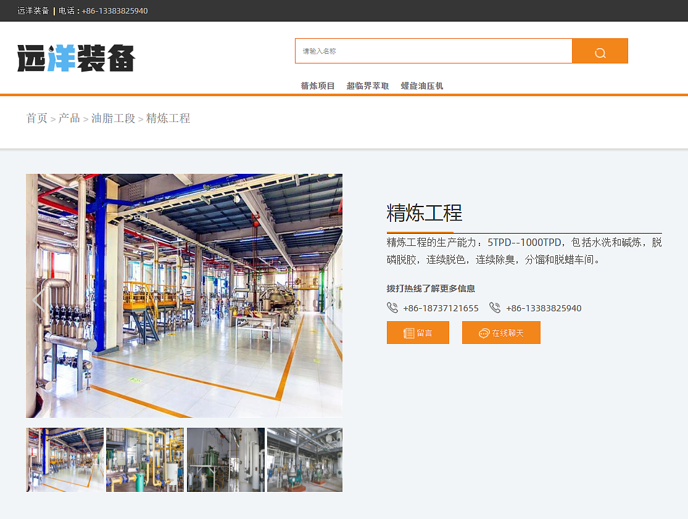Open the 螺旋油压机 nav link
Viewport: 688px width, 519px height.
tap(422, 86)
